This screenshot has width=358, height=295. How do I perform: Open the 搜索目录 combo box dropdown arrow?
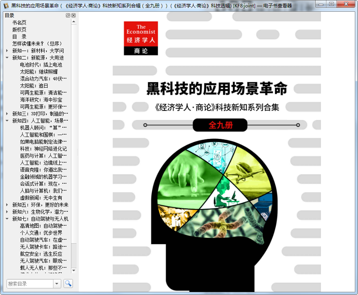[57, 284]
